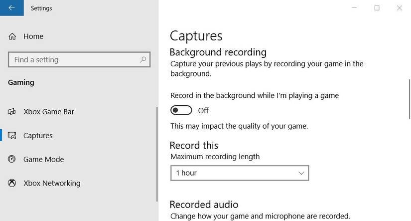
Task: Select Game Mode in sidebar
Action: click(43, 160)
